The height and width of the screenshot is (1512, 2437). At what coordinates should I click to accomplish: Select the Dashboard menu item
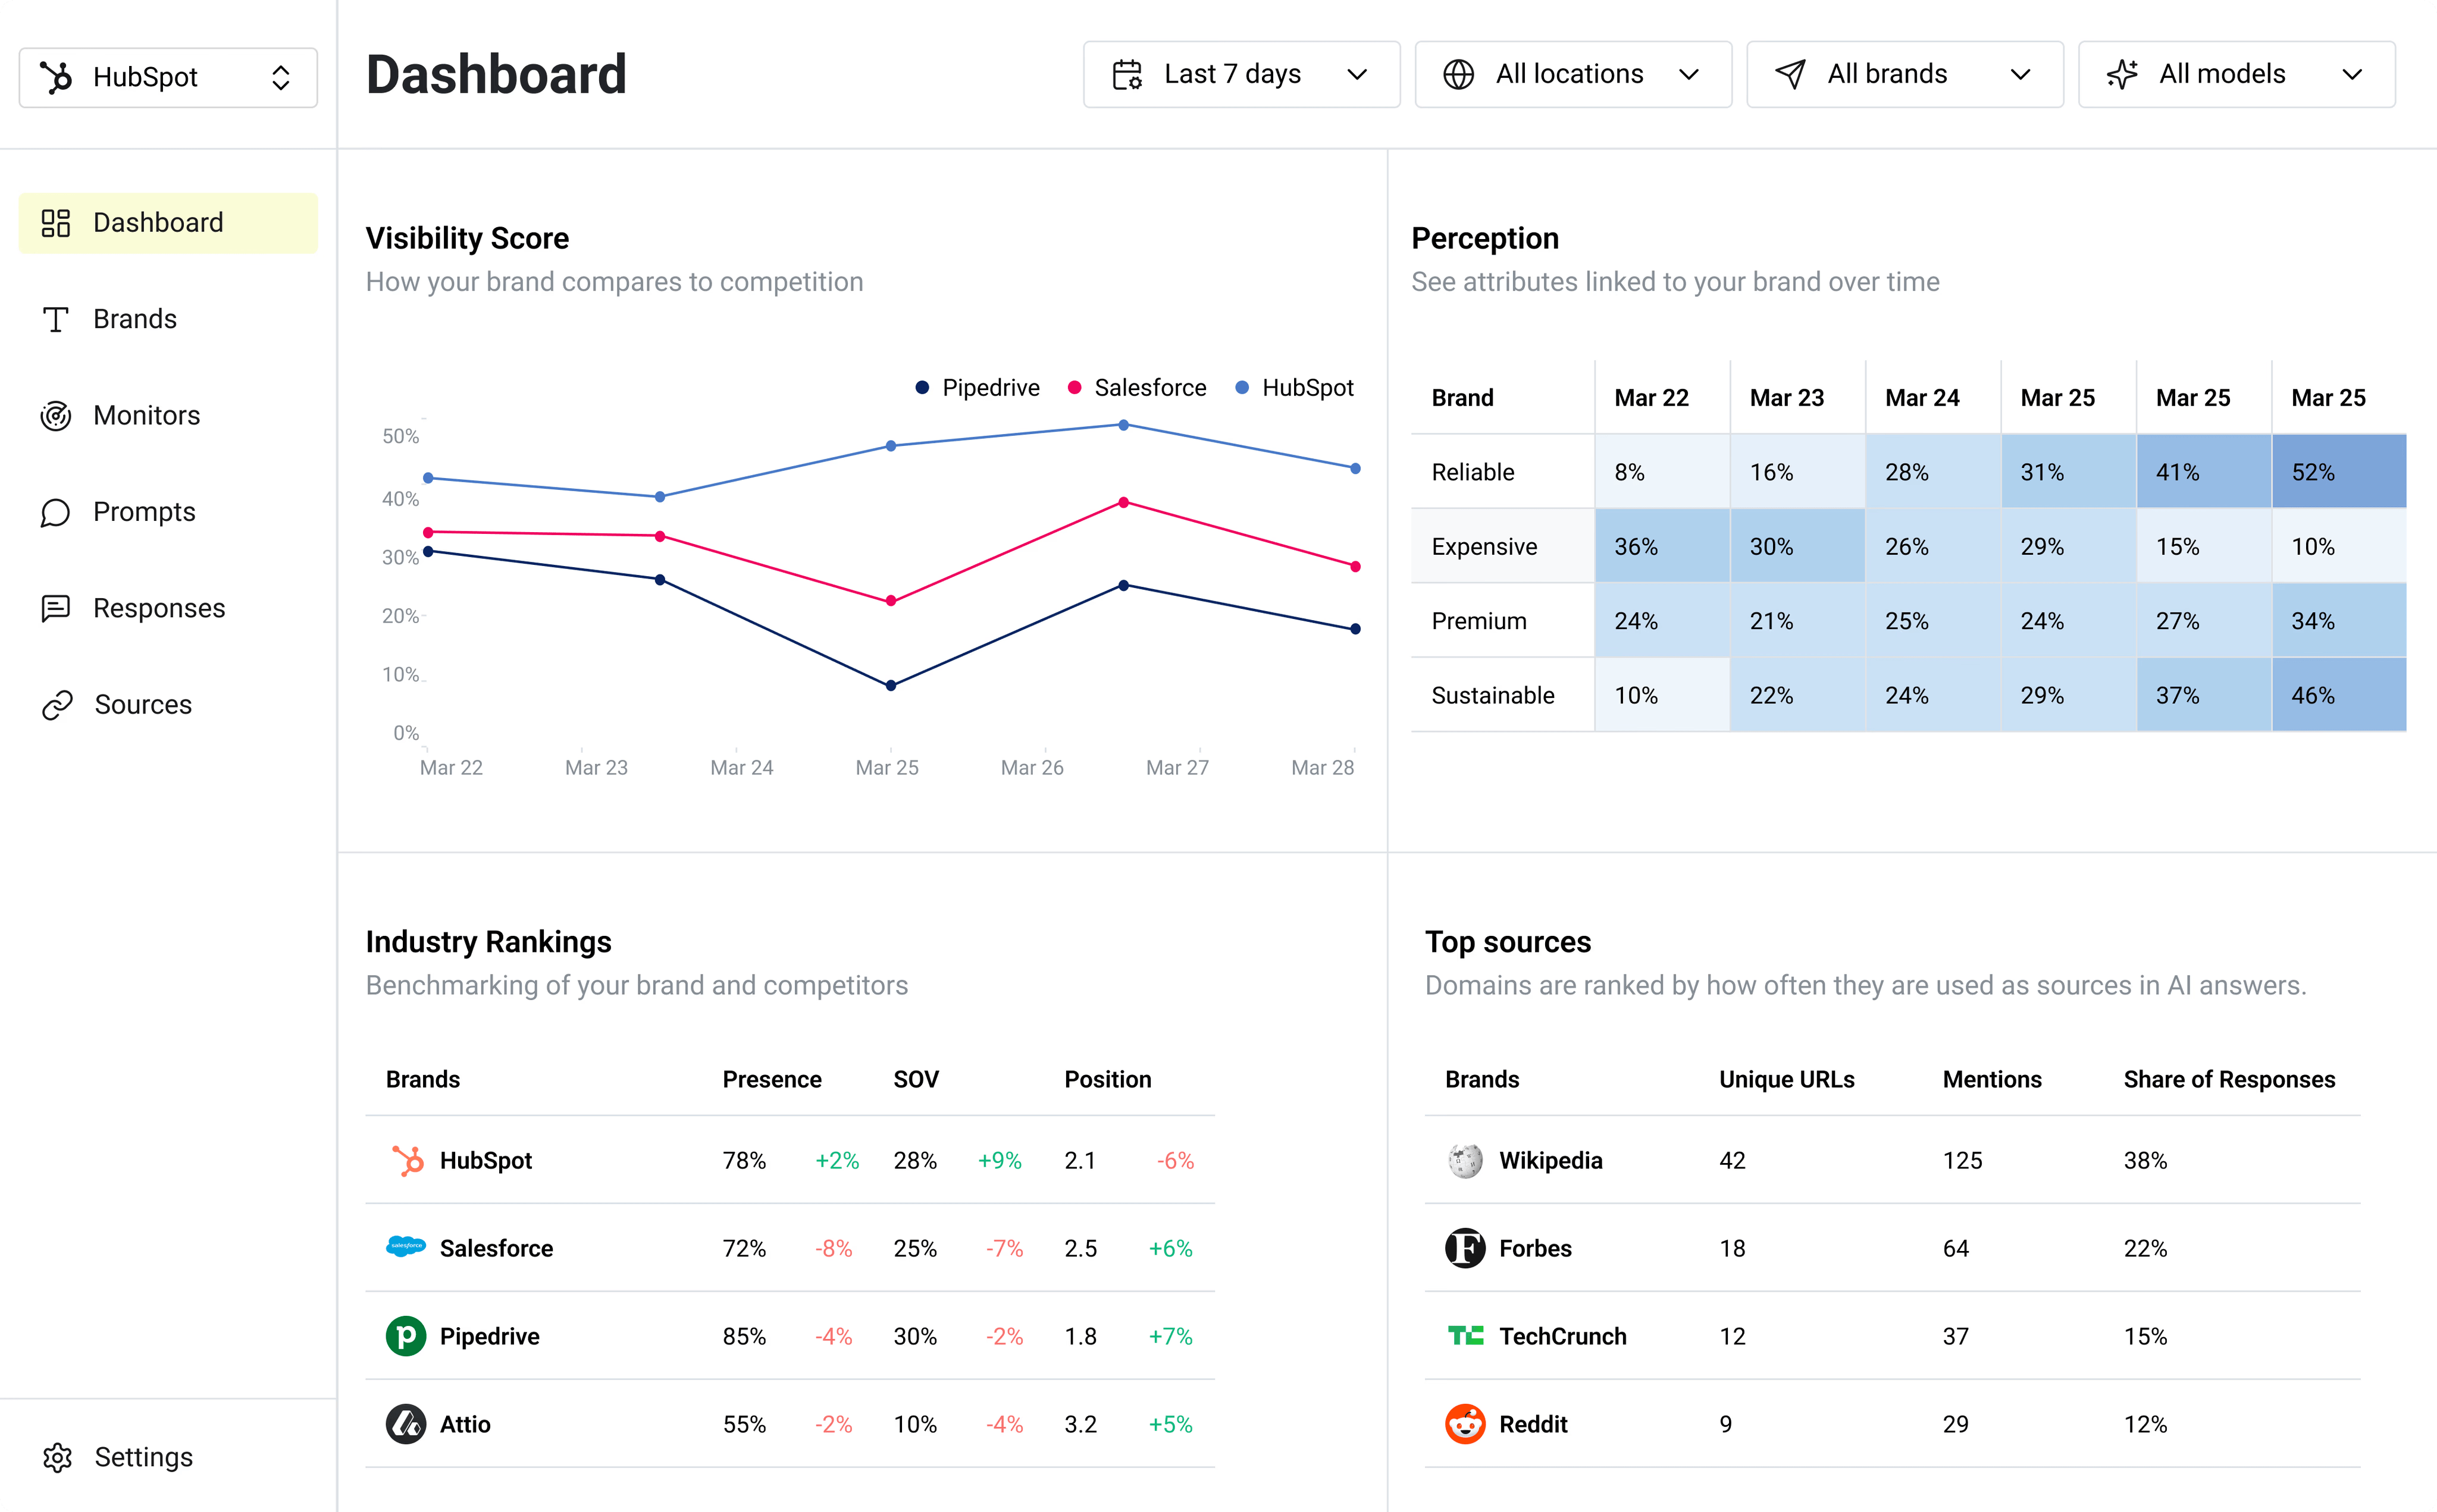pos(168,222)
